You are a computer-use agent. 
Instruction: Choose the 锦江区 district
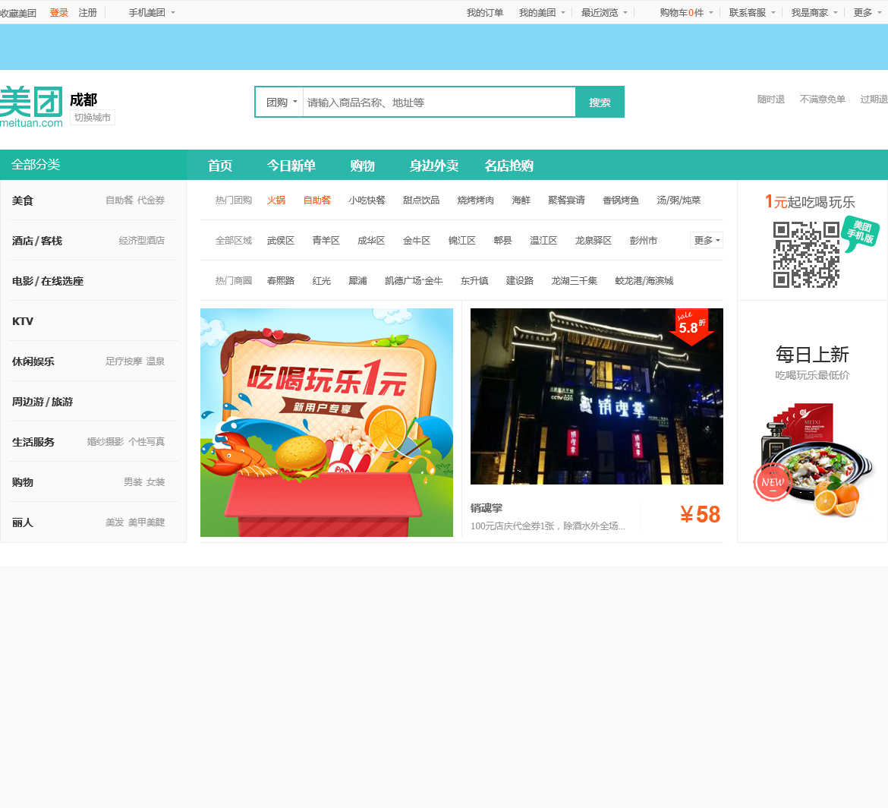pos(462,240)
